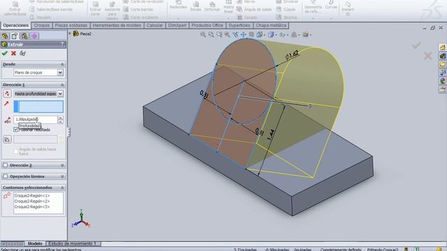
Task: Toggle the Fusionar resultado checkbox
Action: tap(16, 130)
